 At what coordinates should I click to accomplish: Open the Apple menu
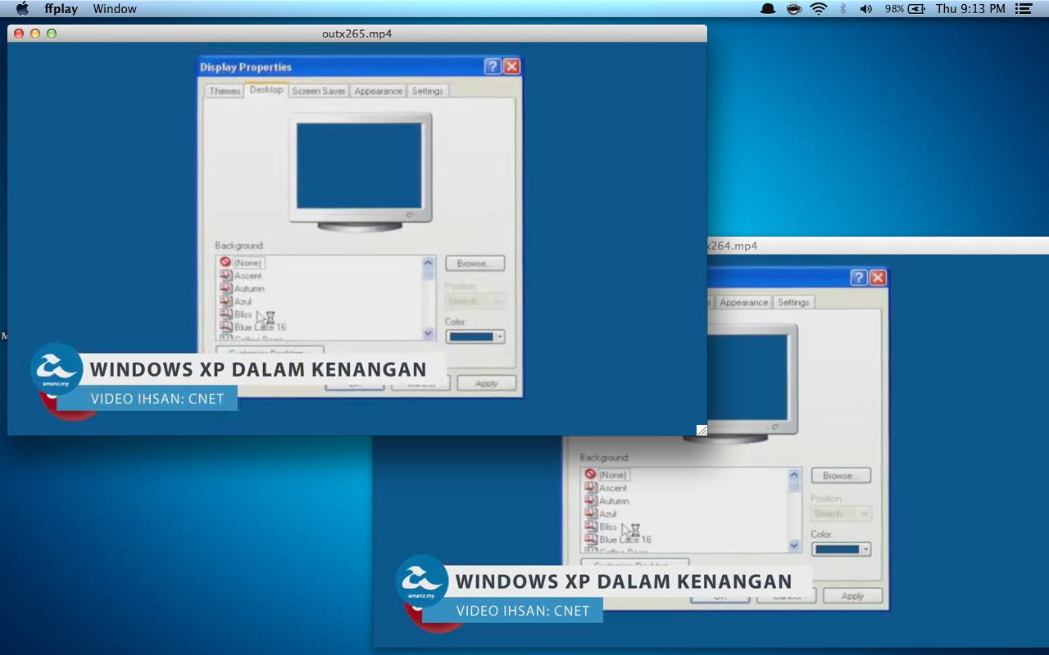pos(22,9)
